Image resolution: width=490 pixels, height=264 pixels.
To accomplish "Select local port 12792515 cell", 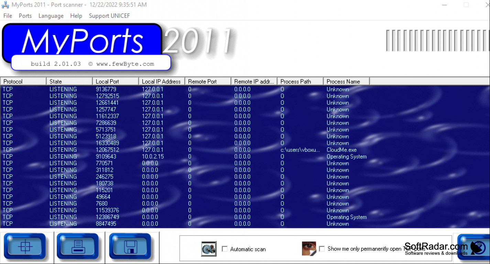I will [107, 96].
